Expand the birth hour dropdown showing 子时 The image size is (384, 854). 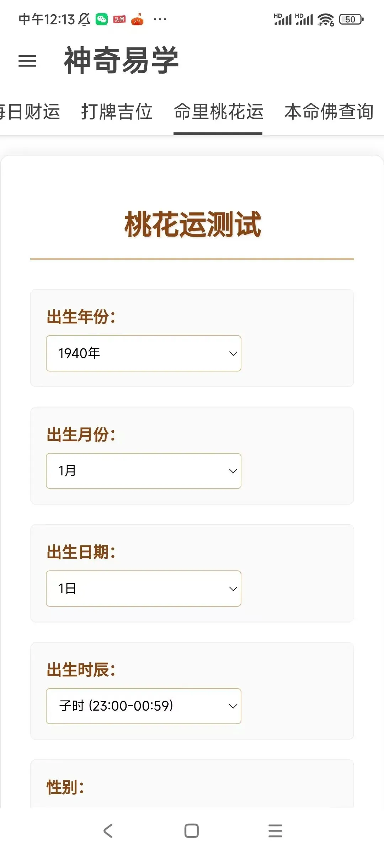(x=144, y=706)
